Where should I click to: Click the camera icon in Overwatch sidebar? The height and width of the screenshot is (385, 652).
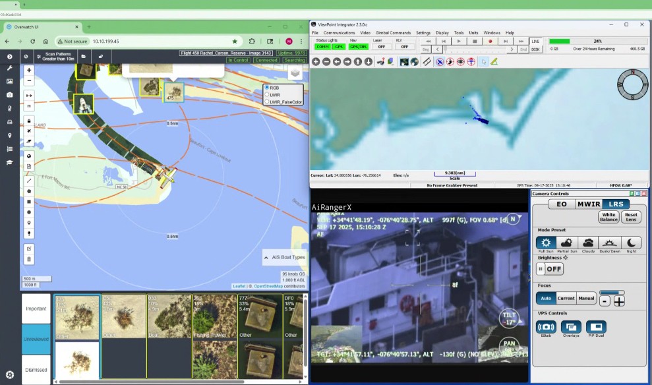click(10, 95)
